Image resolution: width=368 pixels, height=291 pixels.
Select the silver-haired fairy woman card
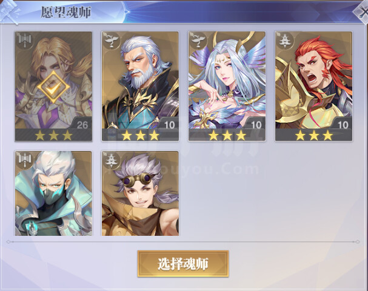tap(227, 86)
